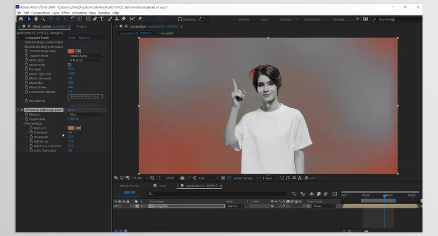This screenshot has height=236, width=438.
Task: Click Delete All Brush Data button
Action: [x=85, y=96]
